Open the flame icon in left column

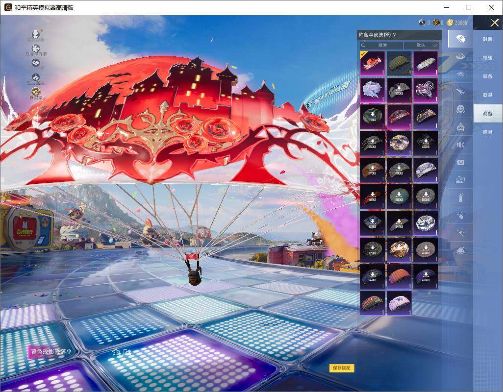[x=36, y=77]
